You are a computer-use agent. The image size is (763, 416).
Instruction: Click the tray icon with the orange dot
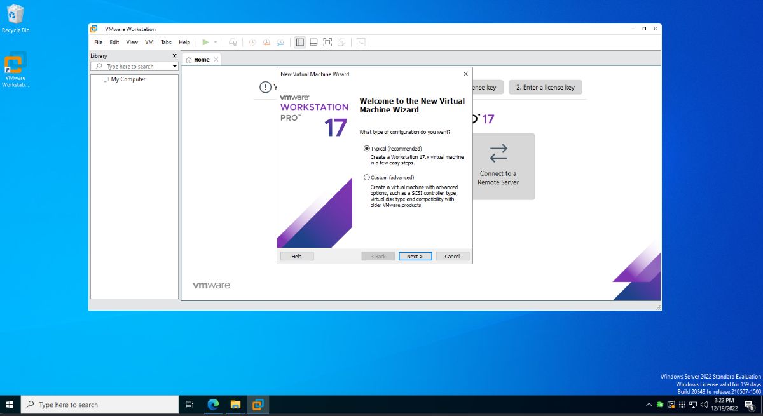[x=671, y=405]
